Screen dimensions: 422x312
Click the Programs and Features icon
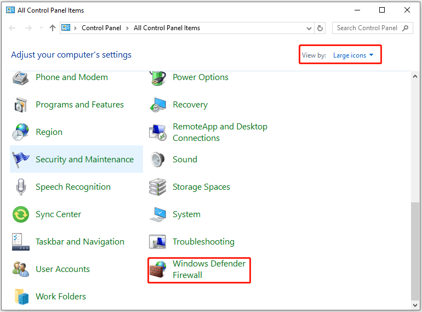[x=21, y=105]
